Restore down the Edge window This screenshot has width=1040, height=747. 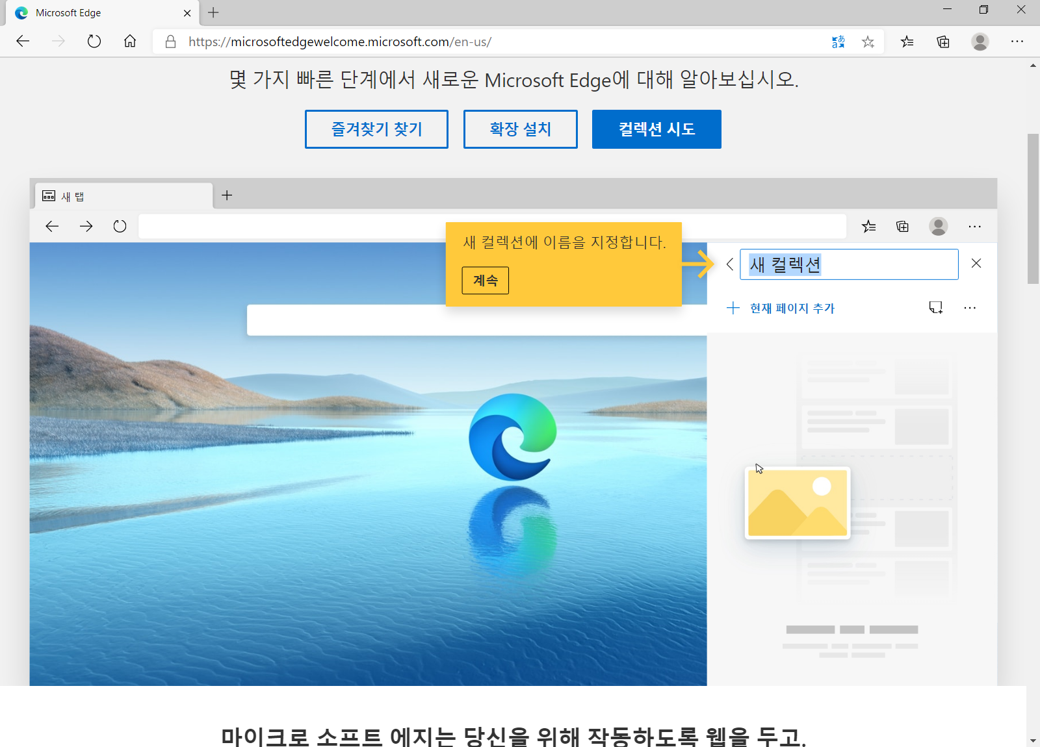[x=983, y=10]
